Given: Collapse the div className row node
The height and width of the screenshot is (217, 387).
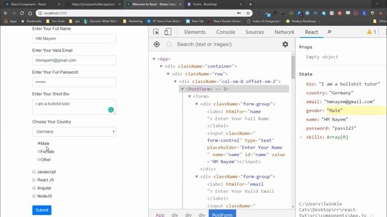Looking at the screenshot, I should 168,74.
